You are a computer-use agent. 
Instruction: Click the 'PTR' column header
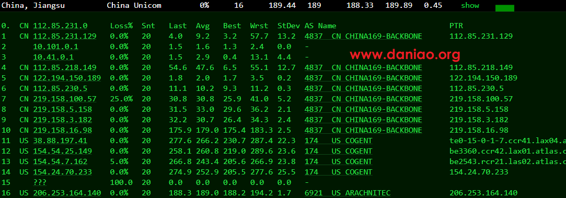pos(456,26)
